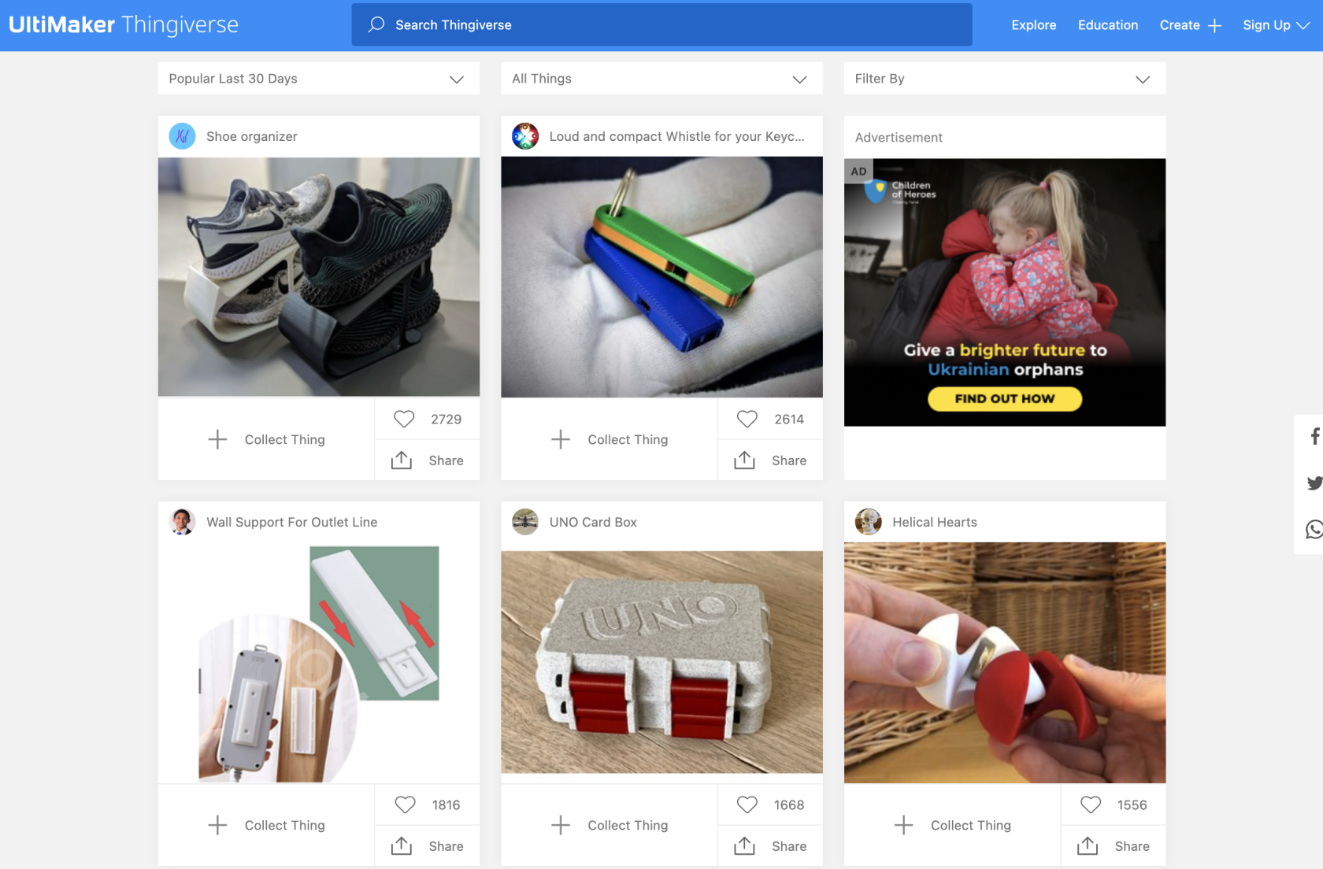The image size is (1323, 869).
Task: Open the UNO card box photo
Action: [x=662, y=662]
